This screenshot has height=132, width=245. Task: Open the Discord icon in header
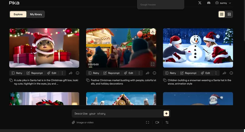tap(209, 3)
